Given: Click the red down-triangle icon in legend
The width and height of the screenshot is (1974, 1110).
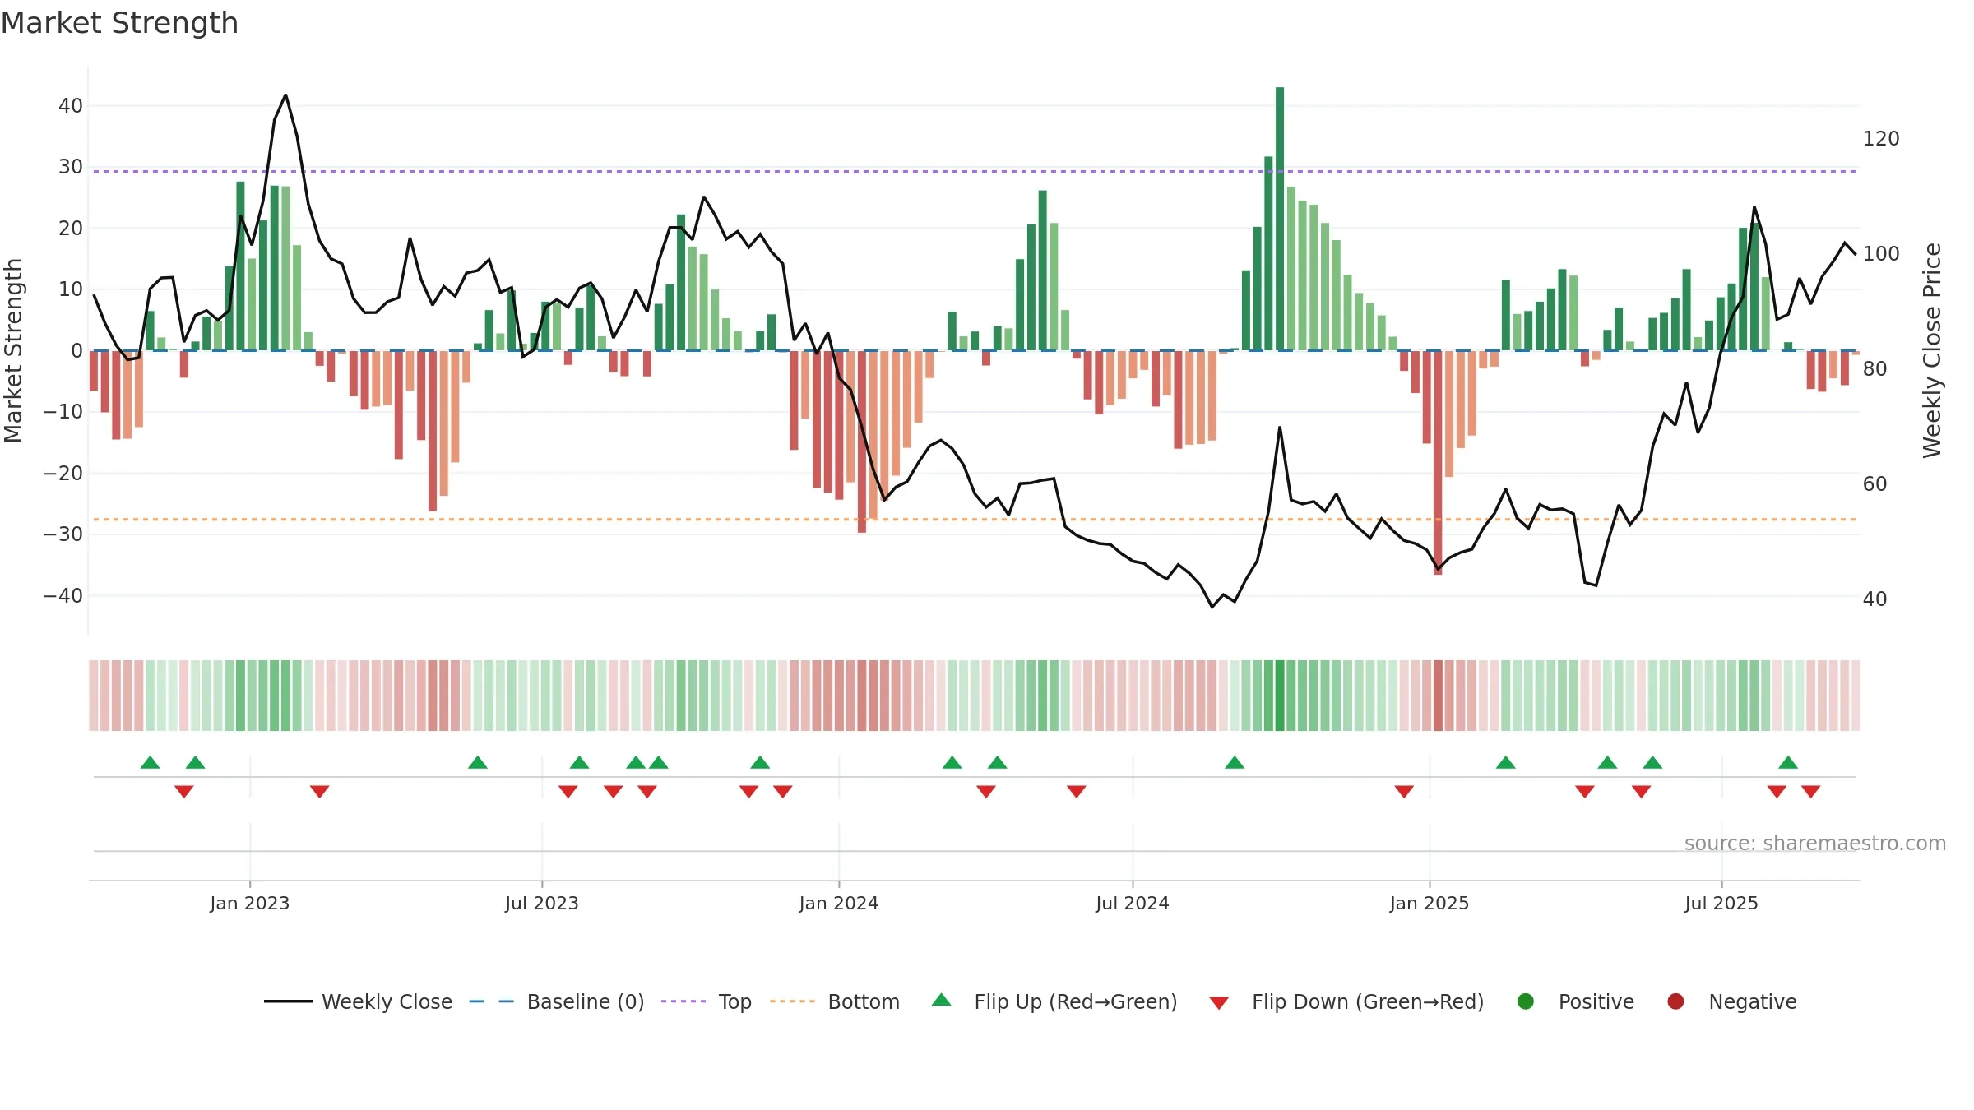Looking at the screenshot, I should pyautogui.click(x=1219, y=1003).
